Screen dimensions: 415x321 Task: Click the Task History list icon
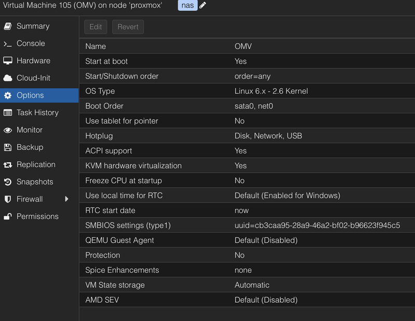(x=8, y=113)
